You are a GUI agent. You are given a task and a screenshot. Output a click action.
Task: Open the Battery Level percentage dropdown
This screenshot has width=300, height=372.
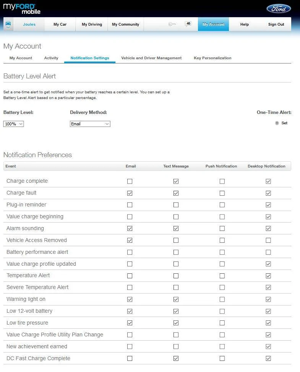13,124
